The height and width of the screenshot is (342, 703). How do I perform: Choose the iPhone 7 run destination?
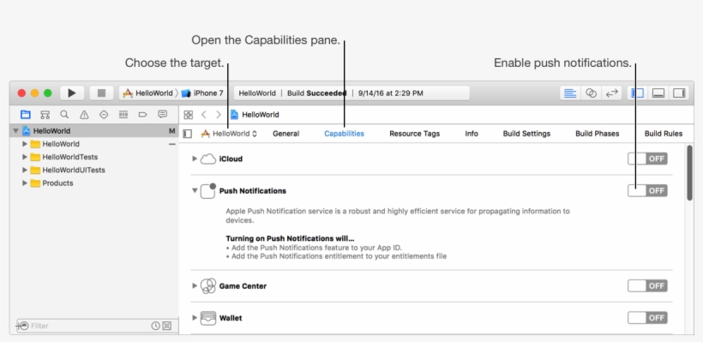(x=202, y=93)
